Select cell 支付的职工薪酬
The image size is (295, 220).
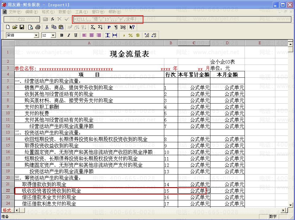click(89, 107)
